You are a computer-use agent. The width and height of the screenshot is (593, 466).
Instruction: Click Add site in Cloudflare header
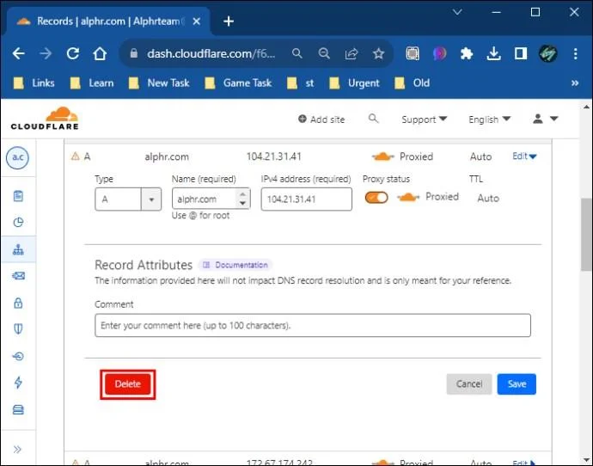tap(321, 120)
